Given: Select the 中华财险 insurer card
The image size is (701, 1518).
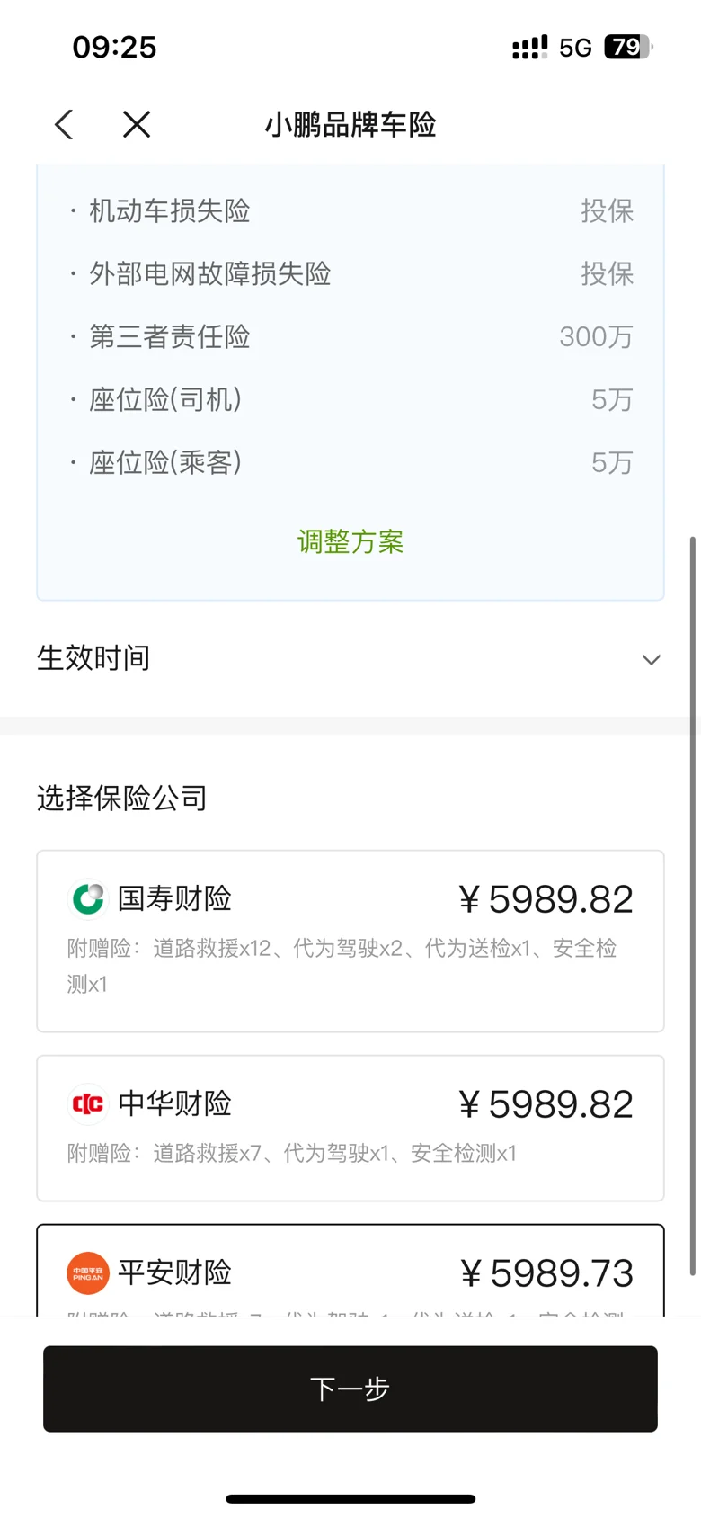Looking at the screenshot, I should pos(350,1128).
